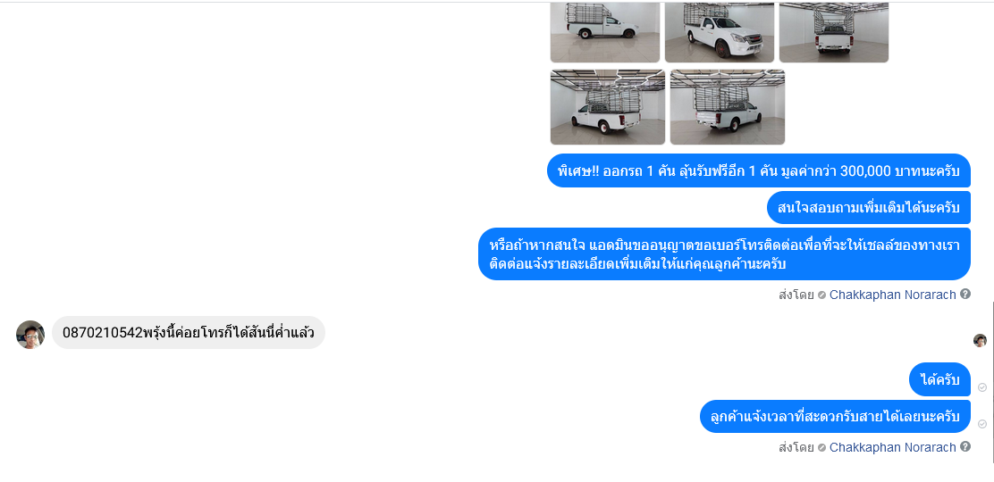994x482 pixels.
Task: Open lower Chakkaphan Norarach sender link
Action: click(x=892, y=447)
